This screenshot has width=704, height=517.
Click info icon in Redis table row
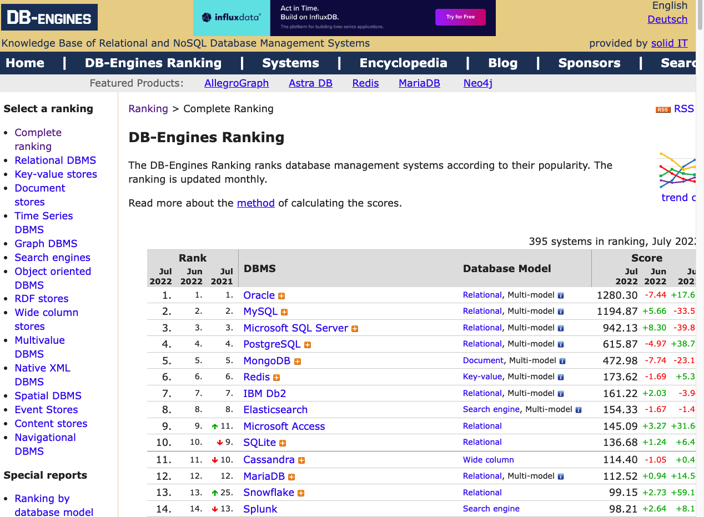coord(561,378)
